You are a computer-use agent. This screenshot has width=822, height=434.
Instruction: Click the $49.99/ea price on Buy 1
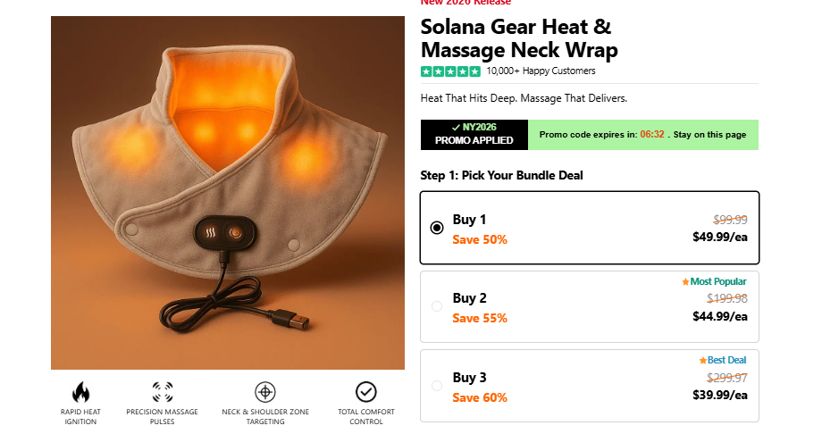pyautogui.click(x=720, y=237)
